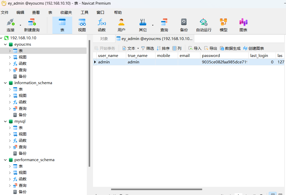Click the 导出 (Export) button
This screenshot has width=286, height=195.
(x=210, y=48)
